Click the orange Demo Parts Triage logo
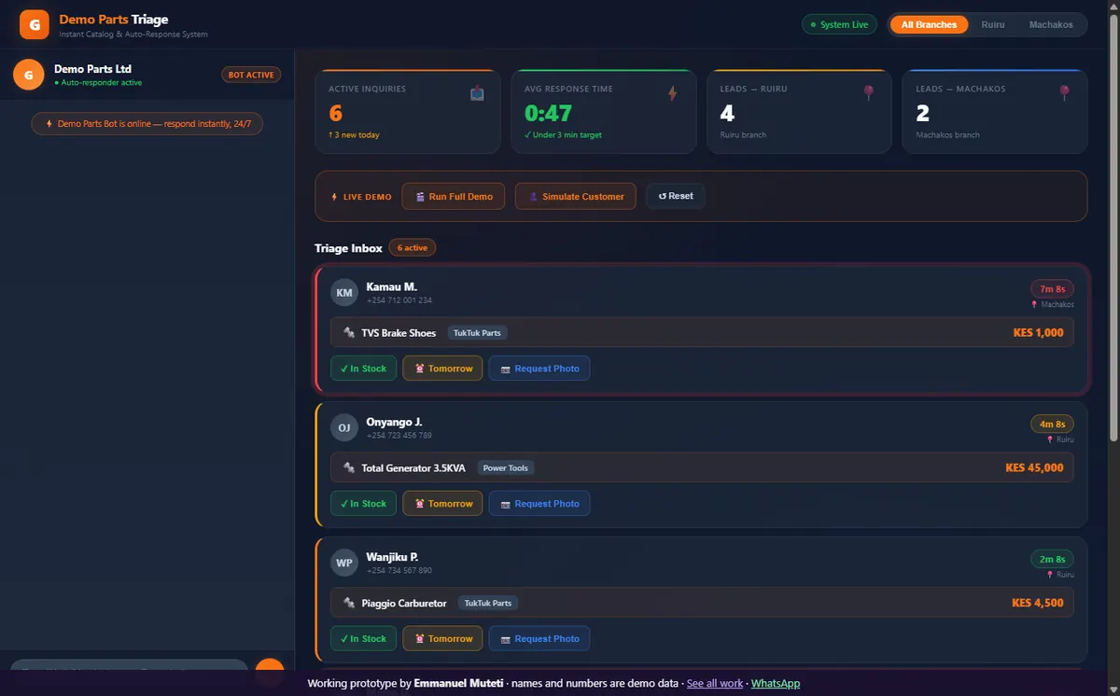The image size is (1120, 696). [35, 24]
